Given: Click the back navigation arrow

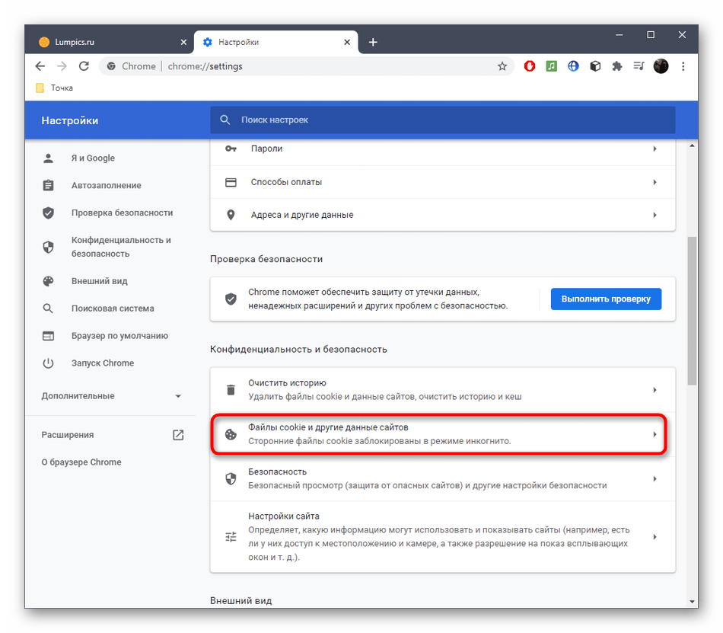Looking at the screenshot, I should tap(40, 66).
